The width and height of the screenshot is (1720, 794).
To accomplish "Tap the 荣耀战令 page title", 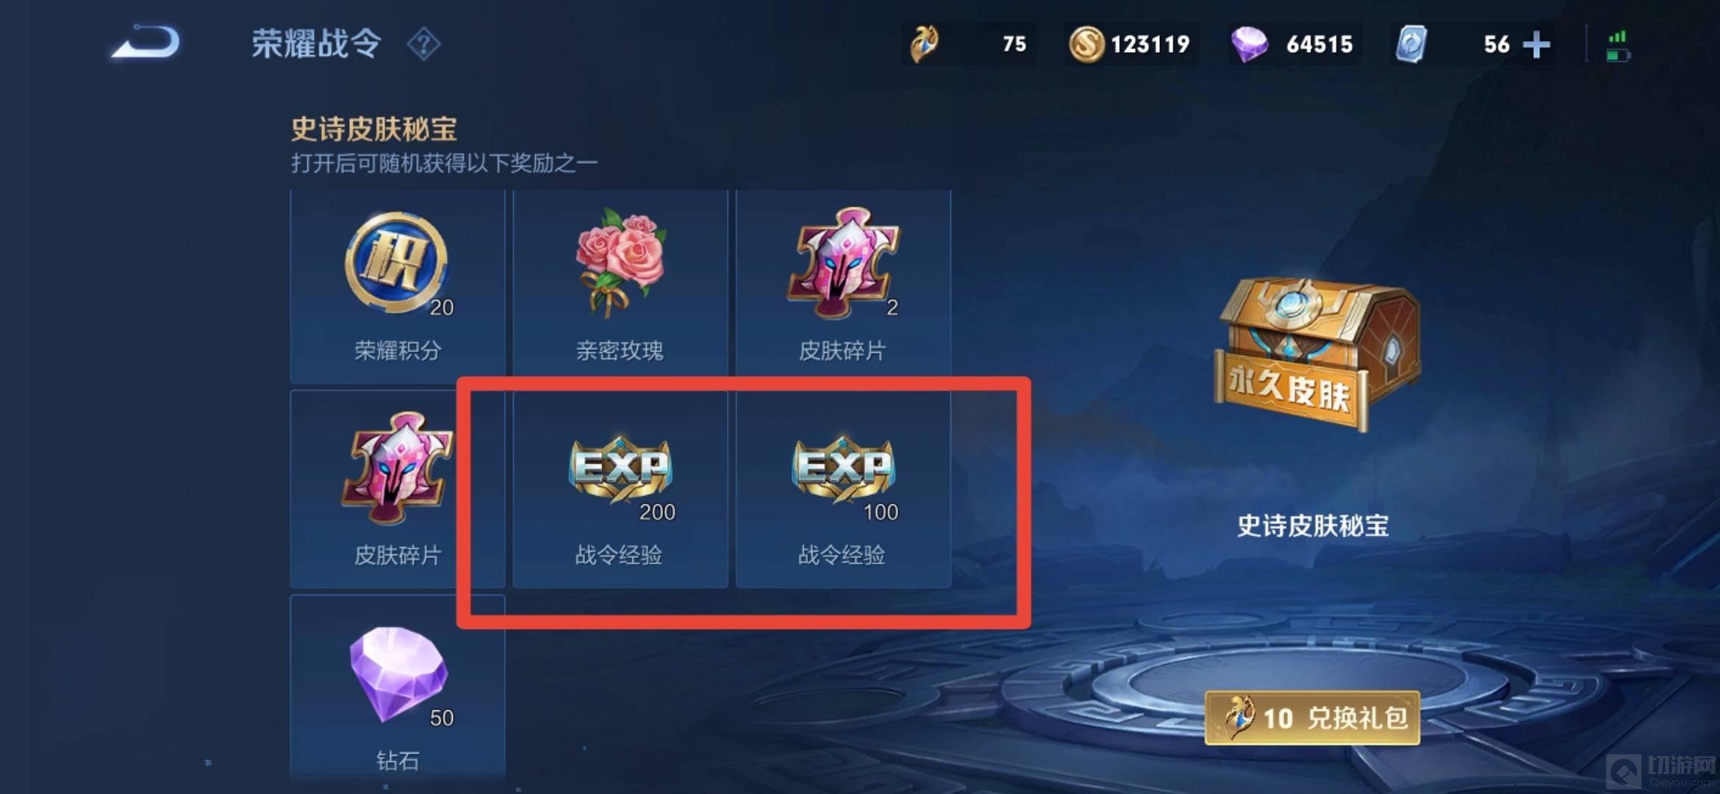I will [x=316, y=44].
